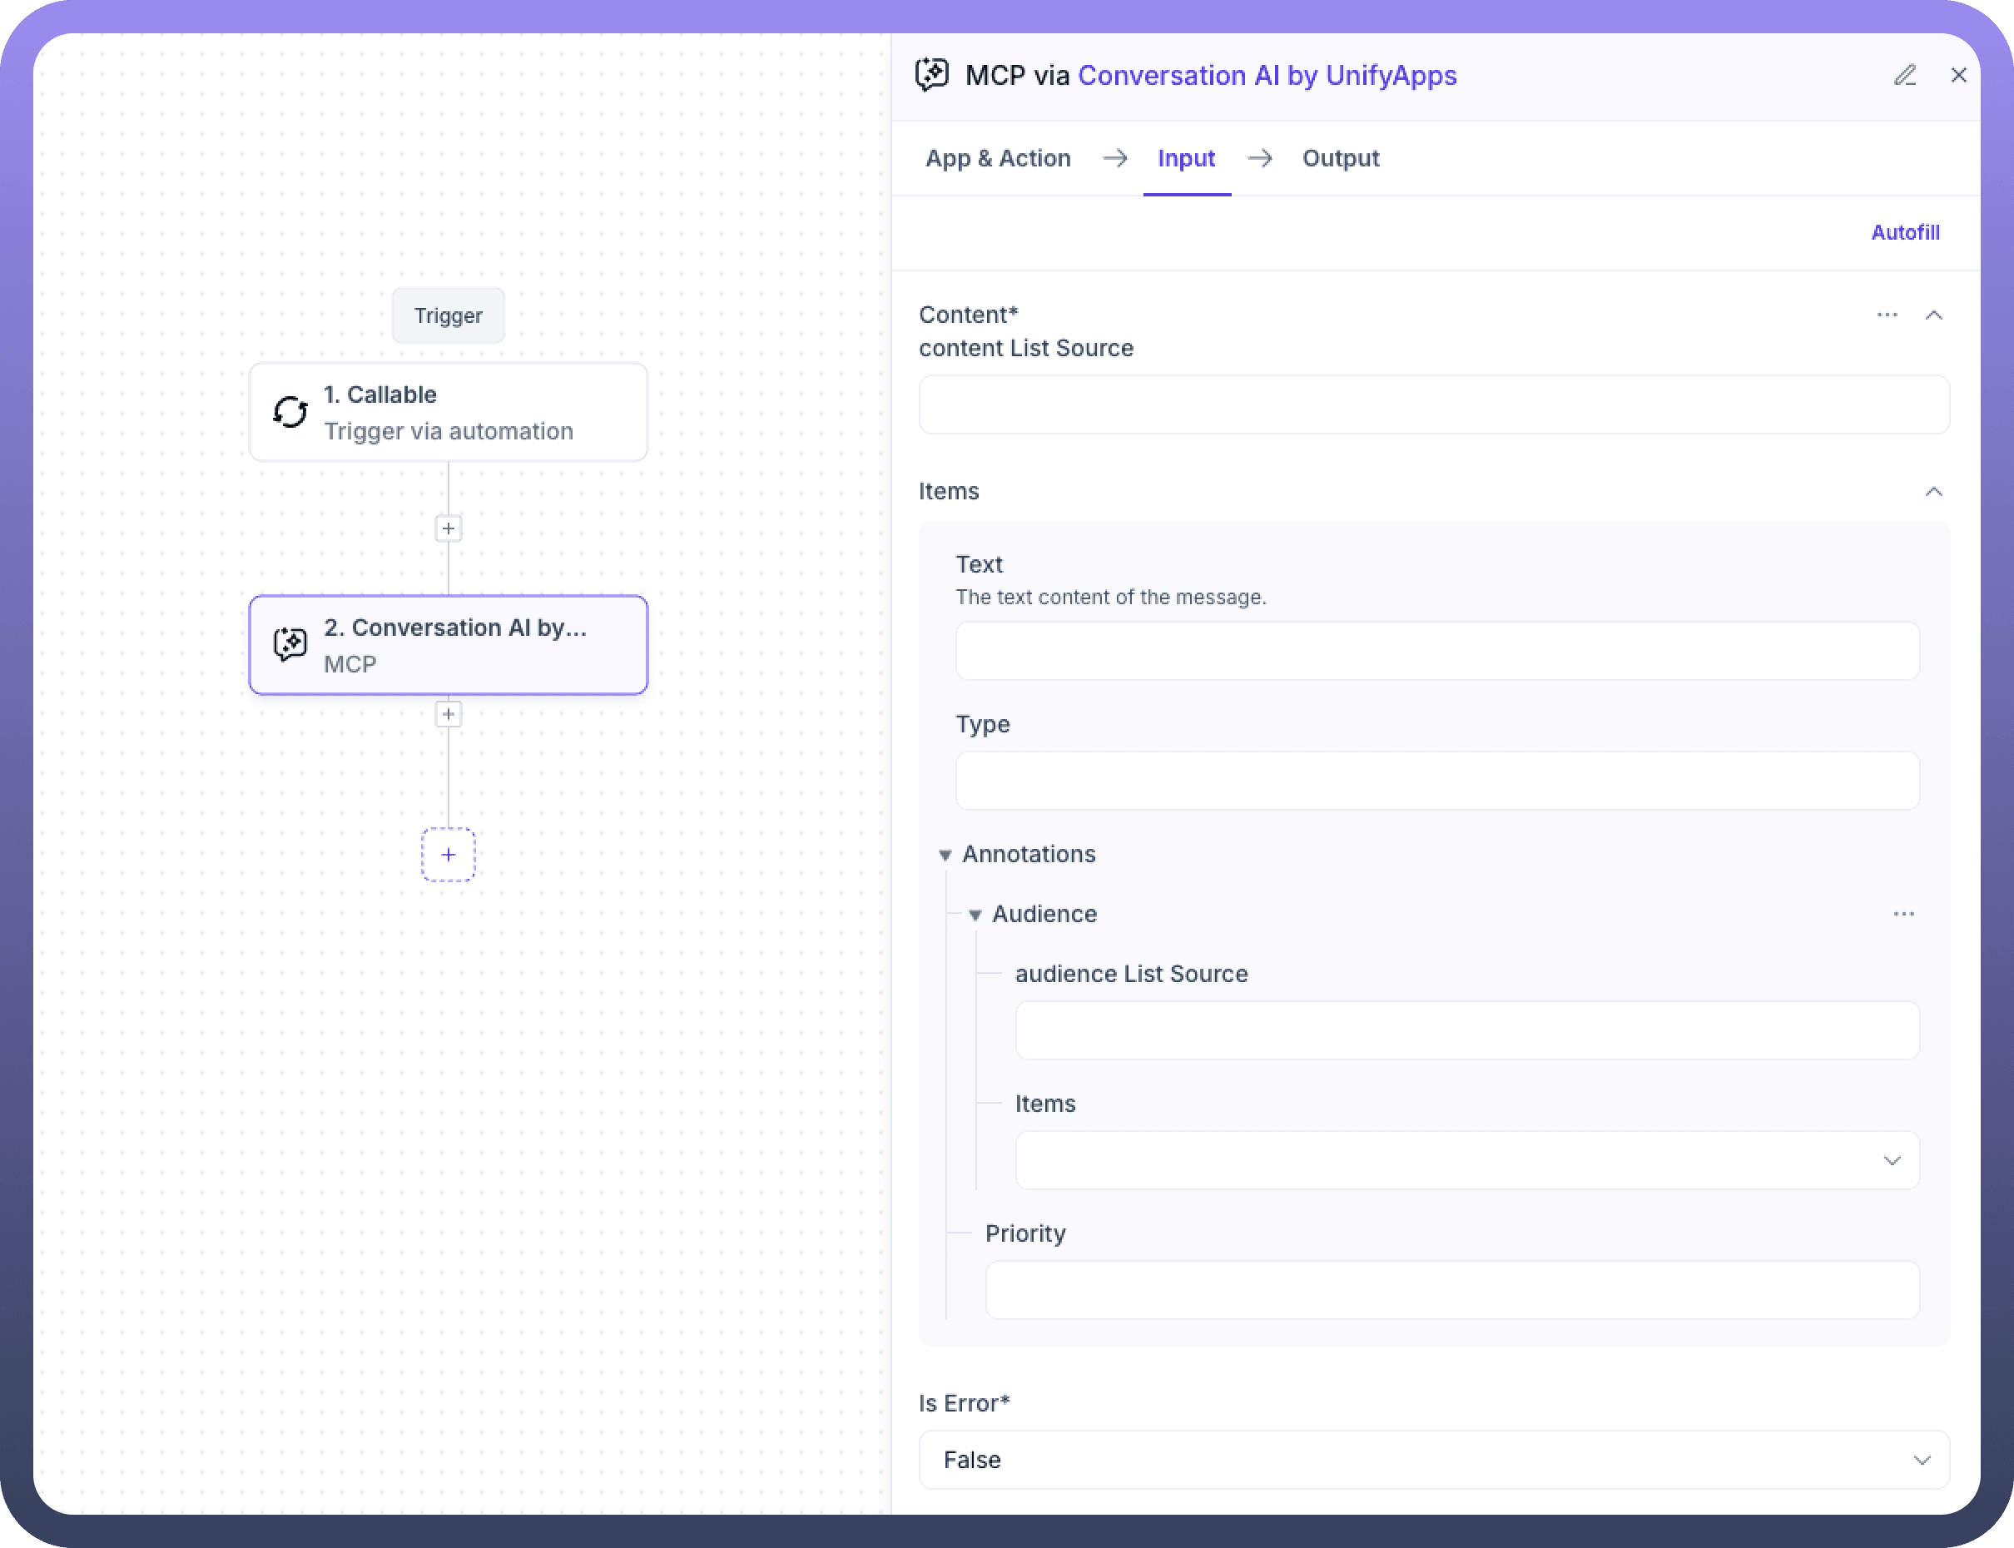
Task: Open Content field three-dot options menu
Action: [x=1887, y=315]
